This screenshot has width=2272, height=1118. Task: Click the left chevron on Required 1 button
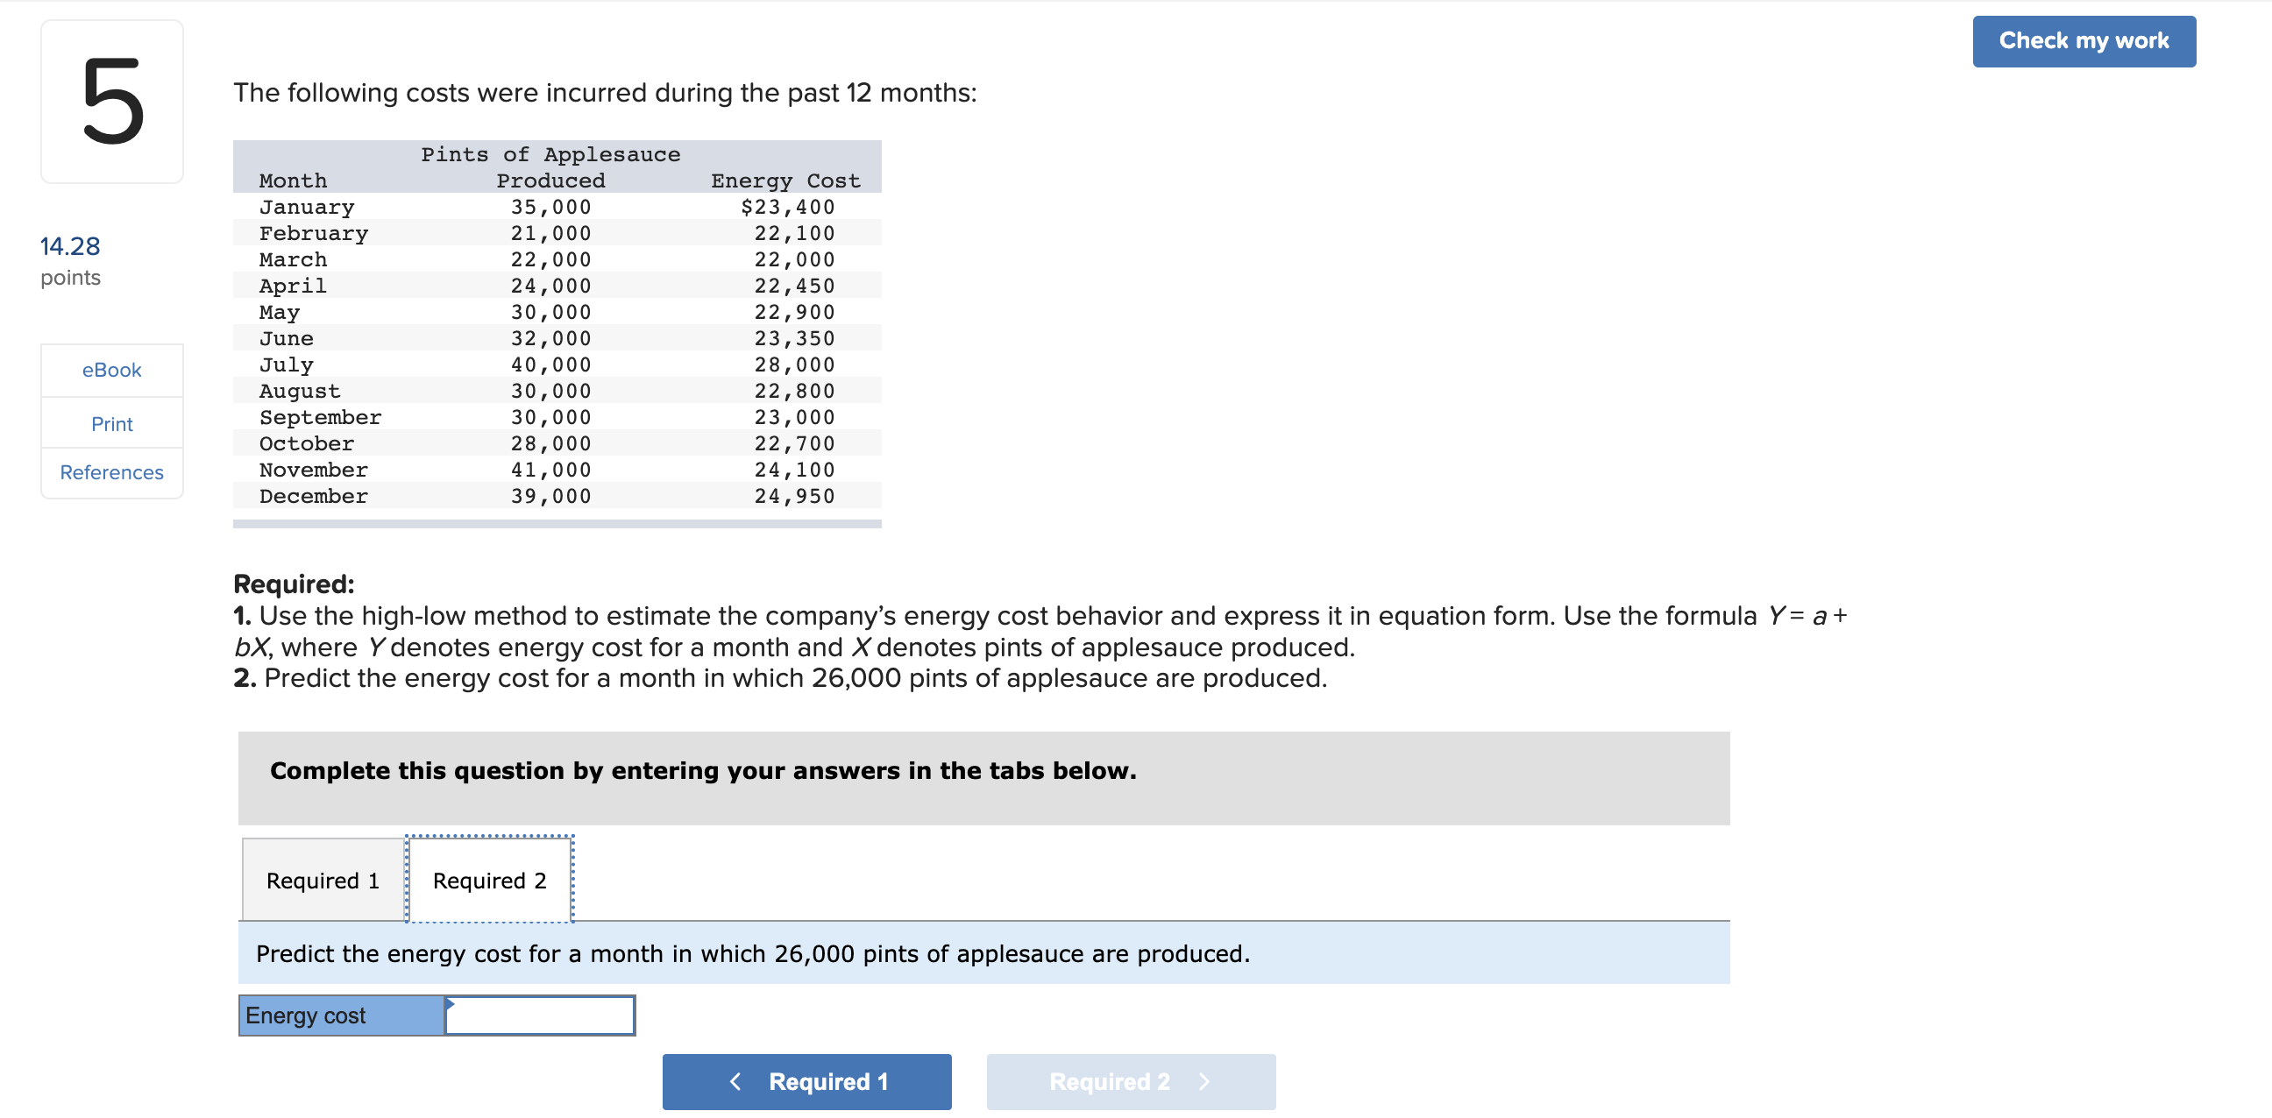coord(735,1081)
